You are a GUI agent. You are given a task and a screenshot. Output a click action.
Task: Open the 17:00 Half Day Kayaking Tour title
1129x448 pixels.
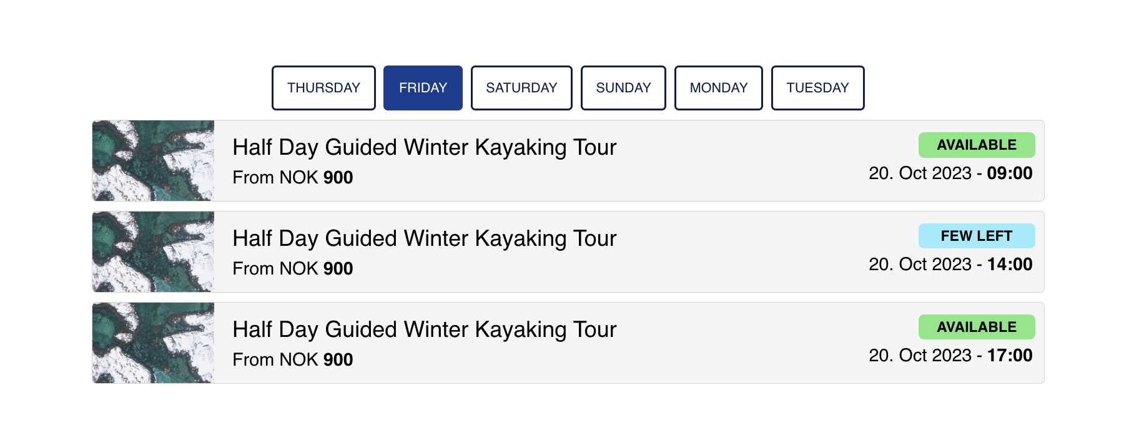coord(424,329)
